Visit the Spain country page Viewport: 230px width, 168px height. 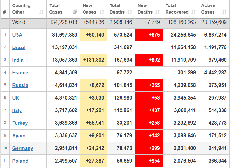tap(19, 136)
